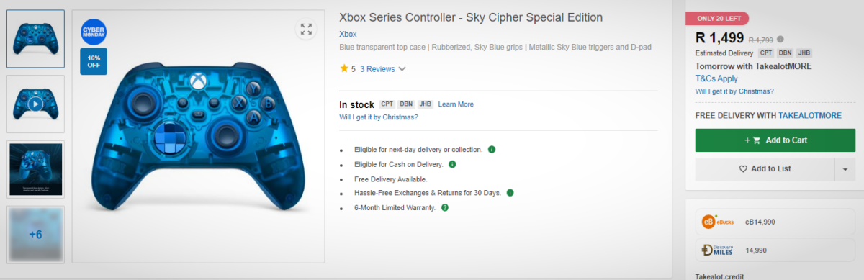Open info icon for 30-day returns
864x280 pixels.
(x=510, y=193)
